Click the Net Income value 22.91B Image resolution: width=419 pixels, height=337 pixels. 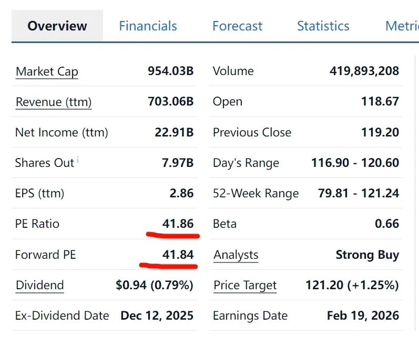pos(174,132)
